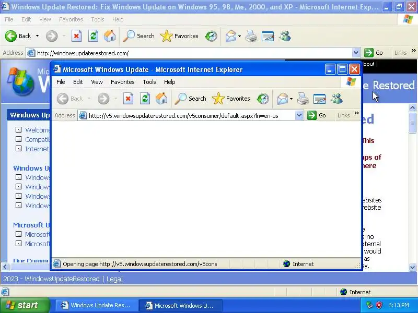Image resolution: width=418 pixels, height=313 pixels.
Task: Click Messenger icon in the background Windows Update Restored window
Action: [x=285, y=36]
